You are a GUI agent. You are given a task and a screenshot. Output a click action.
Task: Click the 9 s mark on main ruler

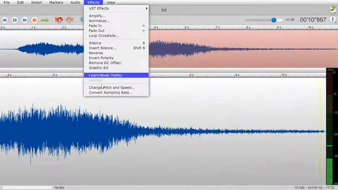tap(237, 75)
